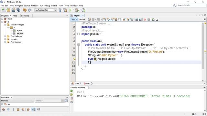Click the Output panel settings wrench icon
Screen dimensions: 207x116
point(72,102)
